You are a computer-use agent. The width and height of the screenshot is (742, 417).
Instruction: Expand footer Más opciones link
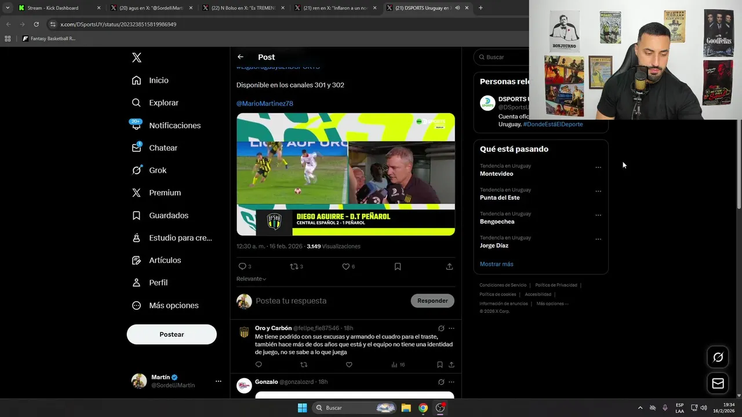coord(552,303)
